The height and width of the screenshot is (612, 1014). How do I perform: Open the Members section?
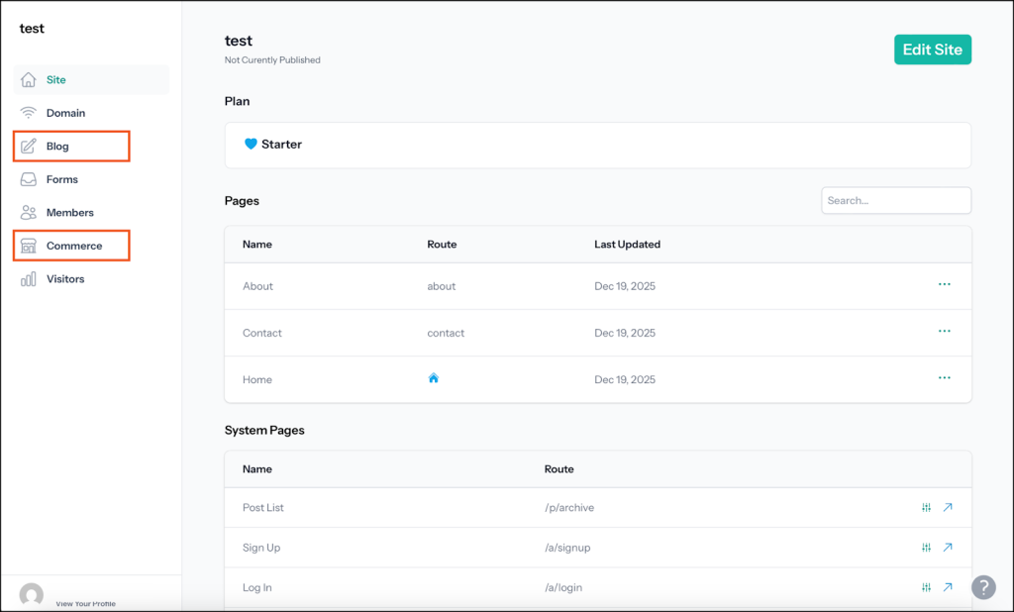(69, 213)
